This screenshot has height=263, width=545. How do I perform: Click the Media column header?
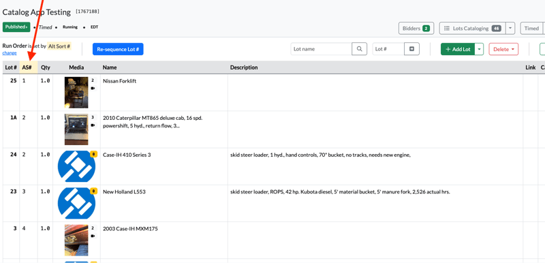[76, 67]
